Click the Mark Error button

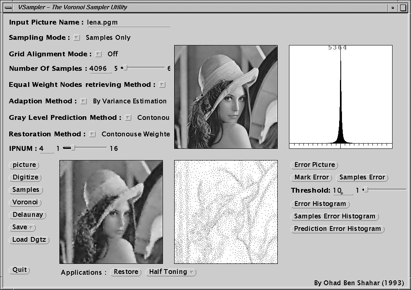(311, 177)
